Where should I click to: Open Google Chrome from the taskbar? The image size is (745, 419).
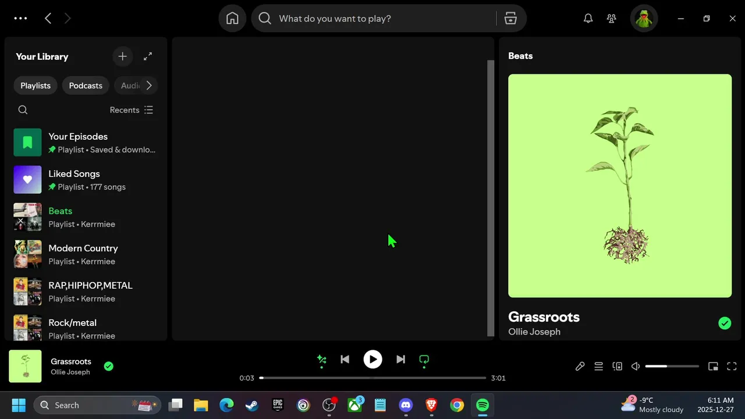[x=457, y=405]
